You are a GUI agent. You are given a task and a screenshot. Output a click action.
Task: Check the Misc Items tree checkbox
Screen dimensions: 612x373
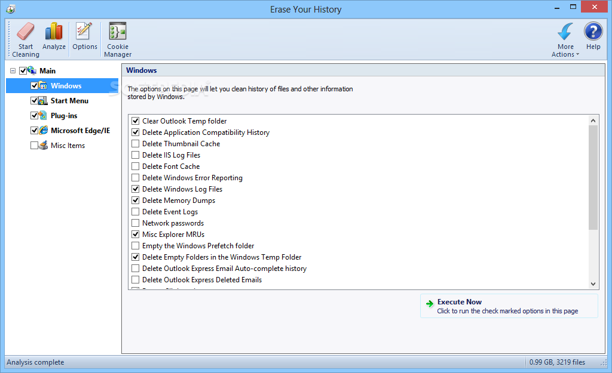coord(34,145)
